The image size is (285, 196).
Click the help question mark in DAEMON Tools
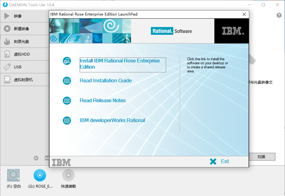tap(279, 15)
